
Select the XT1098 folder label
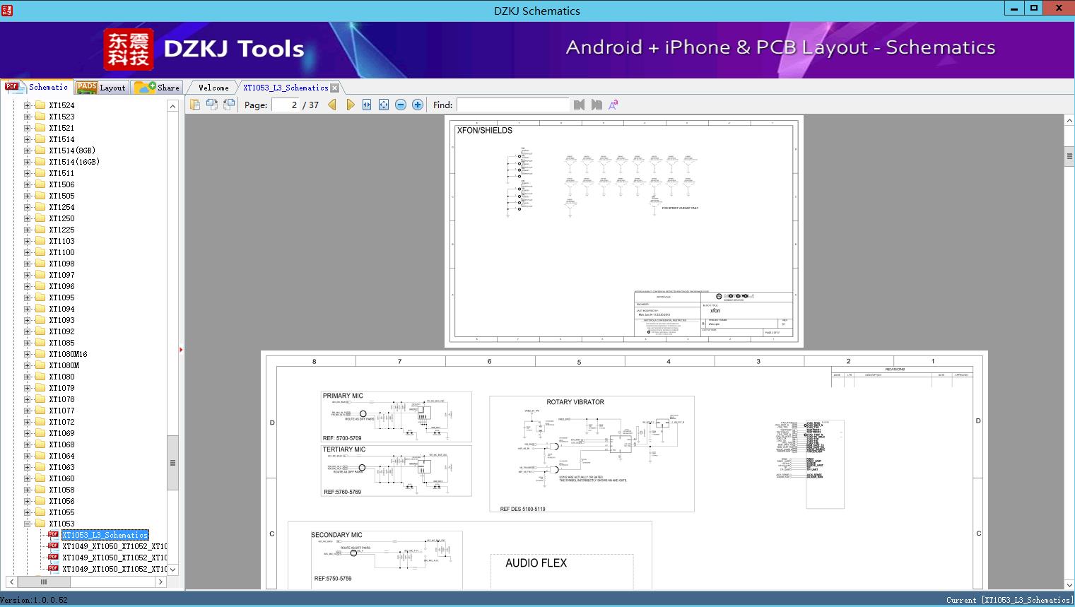(61, 264)
